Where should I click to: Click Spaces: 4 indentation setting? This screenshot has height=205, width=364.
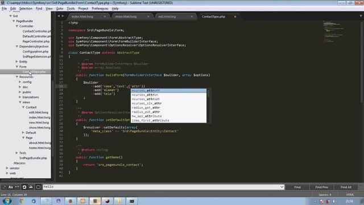[x=325, y=195]
